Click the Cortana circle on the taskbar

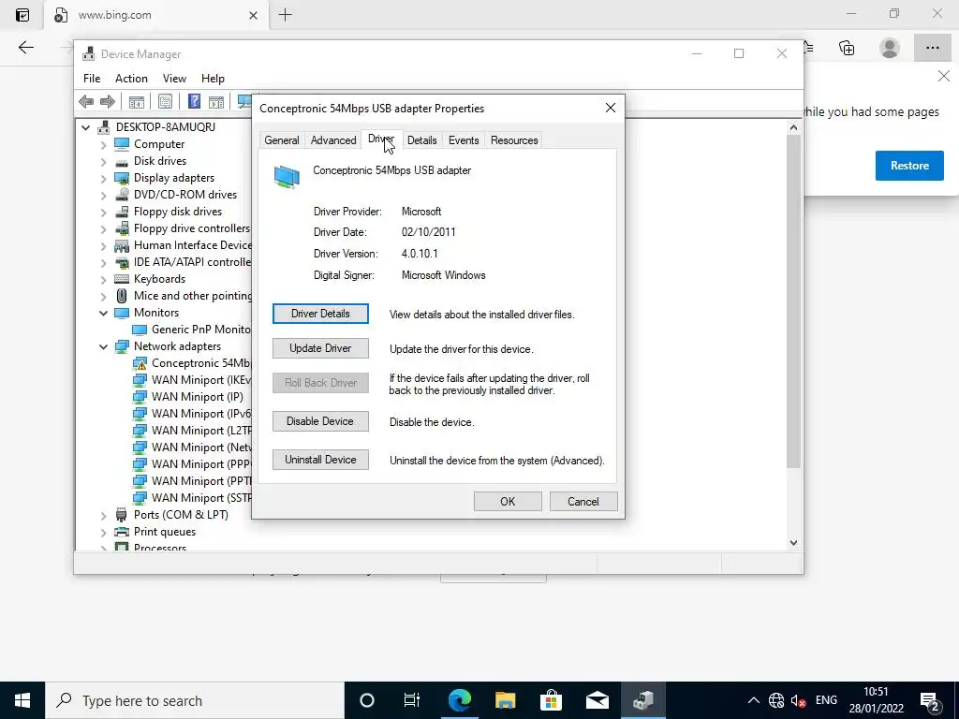367,700
